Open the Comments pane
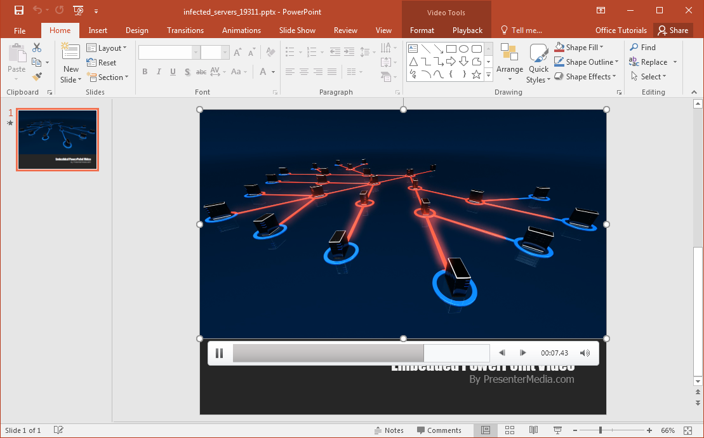The height and width of the screenshot is (438, 704). point(439,430)
